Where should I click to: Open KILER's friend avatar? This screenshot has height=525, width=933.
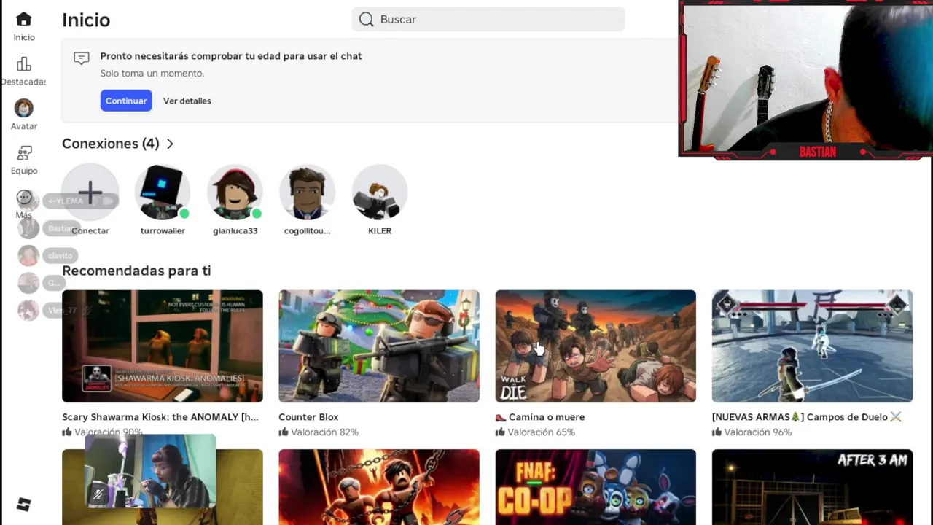379,192
